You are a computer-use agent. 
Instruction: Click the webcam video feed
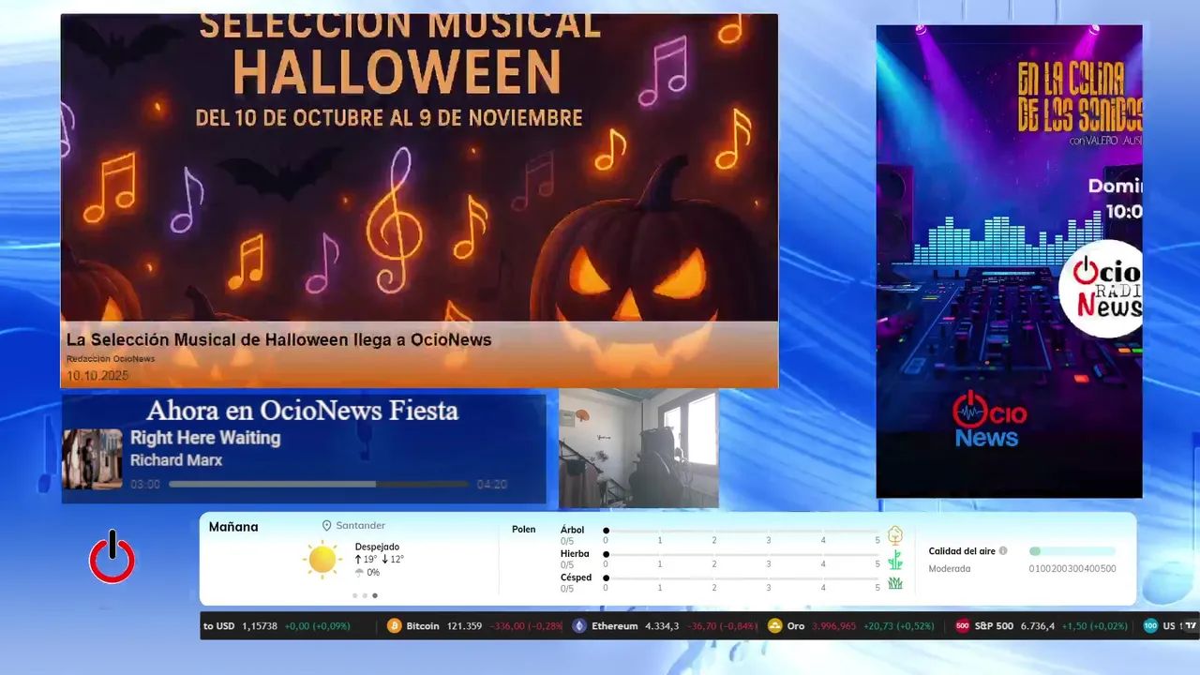coord(638,448)
